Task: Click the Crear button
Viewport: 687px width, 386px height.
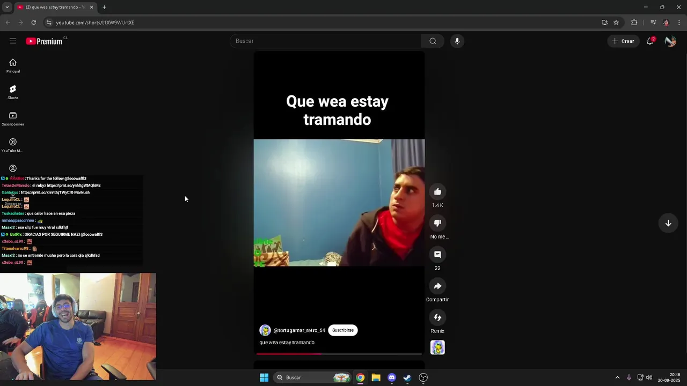Action: [623, 41]
